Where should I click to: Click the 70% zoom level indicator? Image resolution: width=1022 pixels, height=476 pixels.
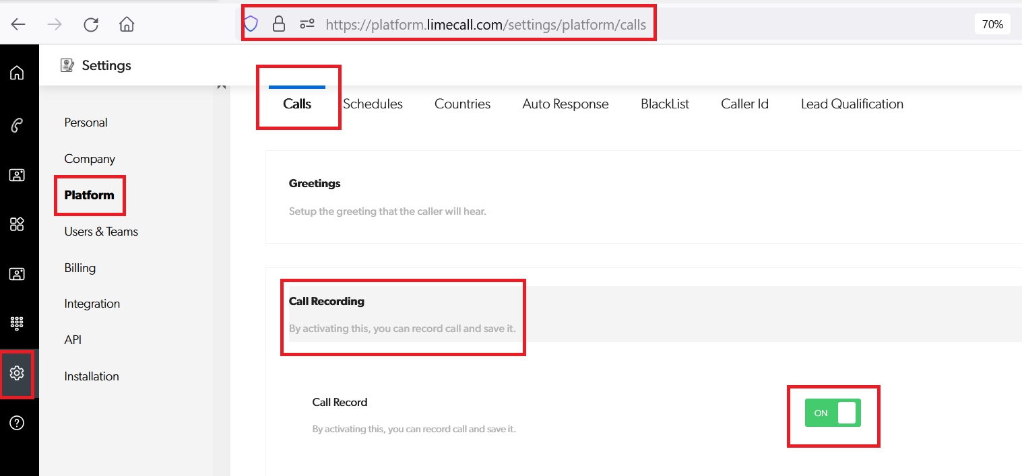992,25
